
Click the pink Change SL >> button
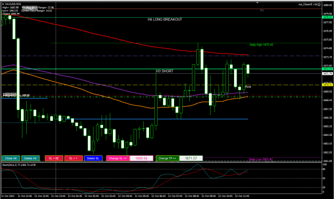pos(118,158)
